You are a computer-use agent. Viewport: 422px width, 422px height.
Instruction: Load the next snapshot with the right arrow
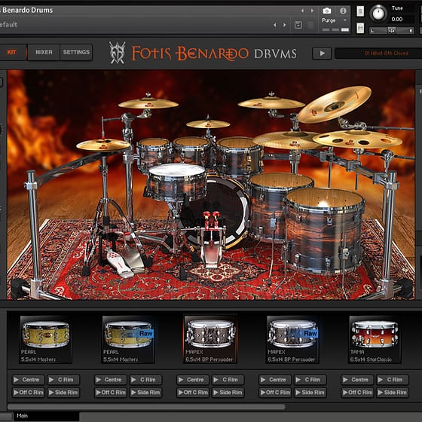[285, 25]
